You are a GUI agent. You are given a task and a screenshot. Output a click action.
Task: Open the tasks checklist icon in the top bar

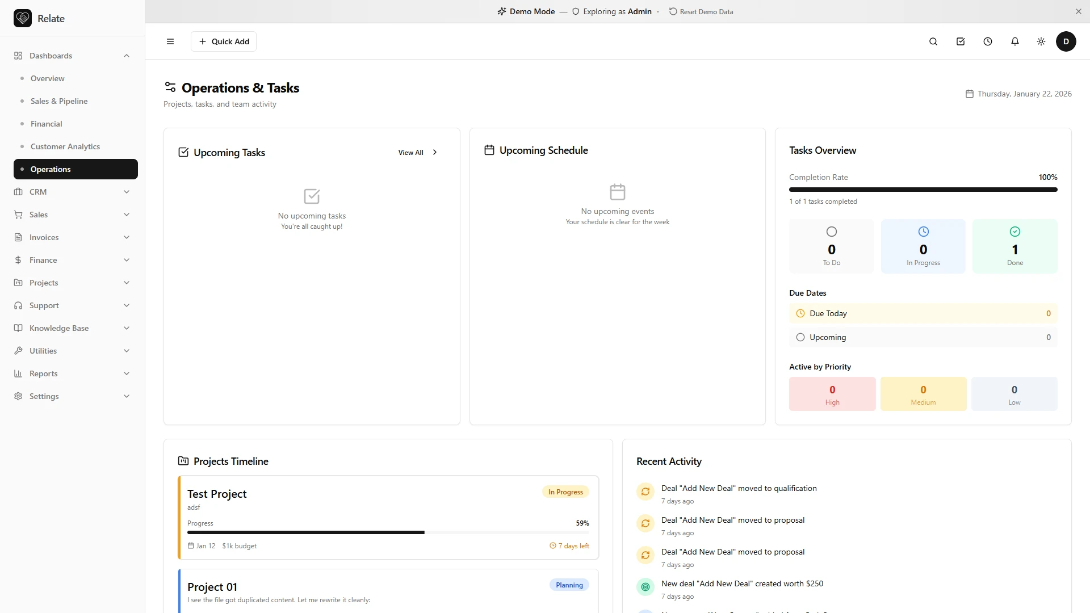(x=961, y=41)
